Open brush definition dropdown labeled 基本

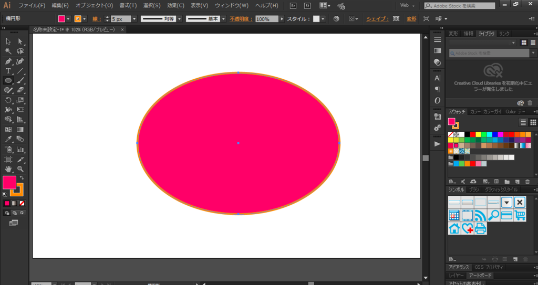pyautogui.click(x=224, y=19)
